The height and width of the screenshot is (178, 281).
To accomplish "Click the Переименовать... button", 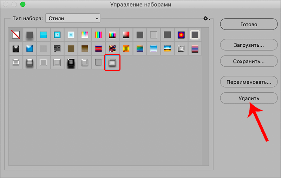I will point(249,82).
